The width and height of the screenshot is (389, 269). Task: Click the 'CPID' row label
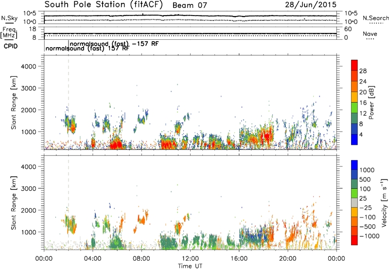click(x=10, y=46)
